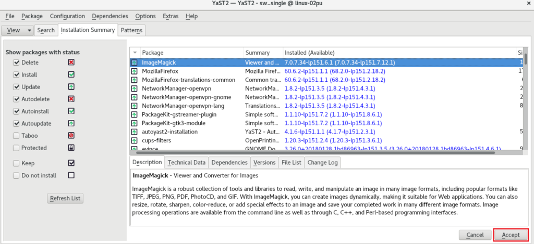Disable the Autoinstall checkbox
The height and width of the screenshot is (244, 534).
coord(16,111)
